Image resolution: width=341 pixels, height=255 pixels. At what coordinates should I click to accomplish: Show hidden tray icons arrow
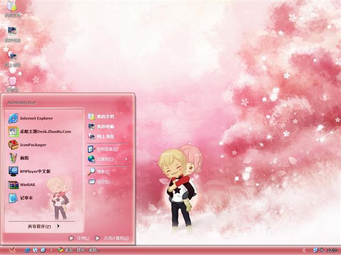(304, 250)
